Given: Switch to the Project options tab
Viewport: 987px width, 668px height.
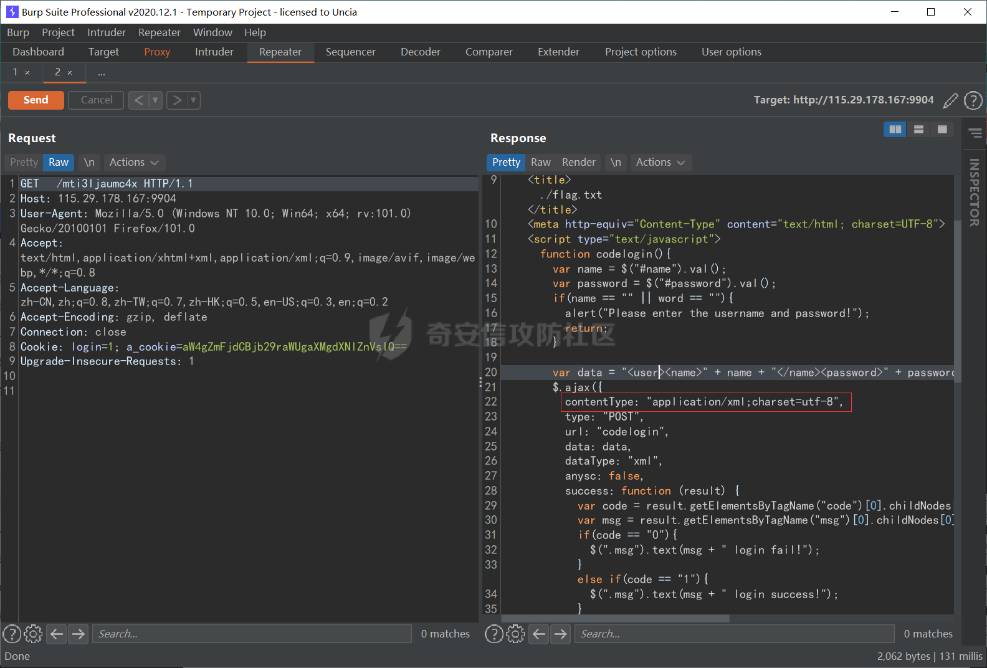Looking at the screenshot, I should click(641, 52).
